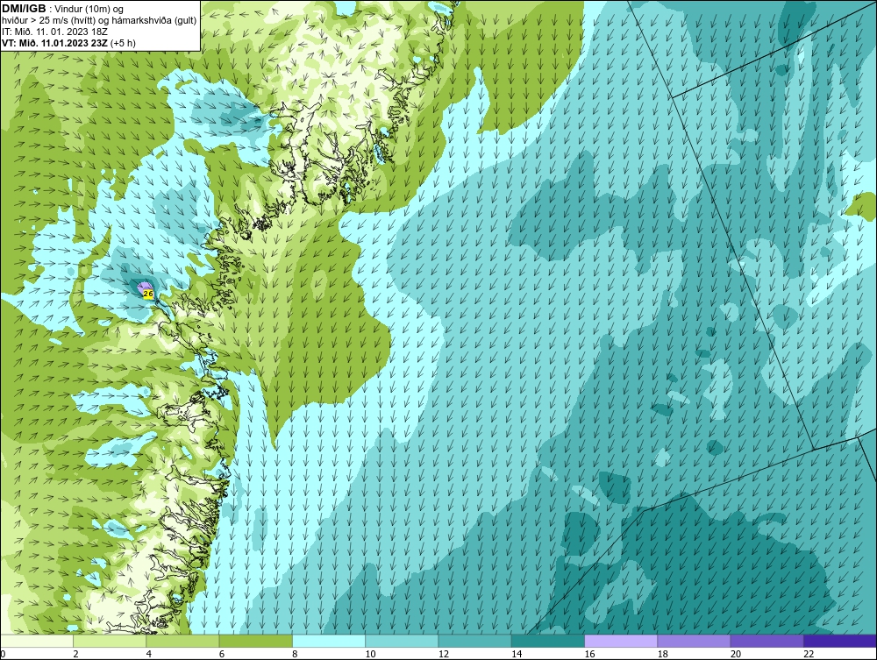Click legend scale value 22
Screen dimensions: 877x660
pos(809,654)
